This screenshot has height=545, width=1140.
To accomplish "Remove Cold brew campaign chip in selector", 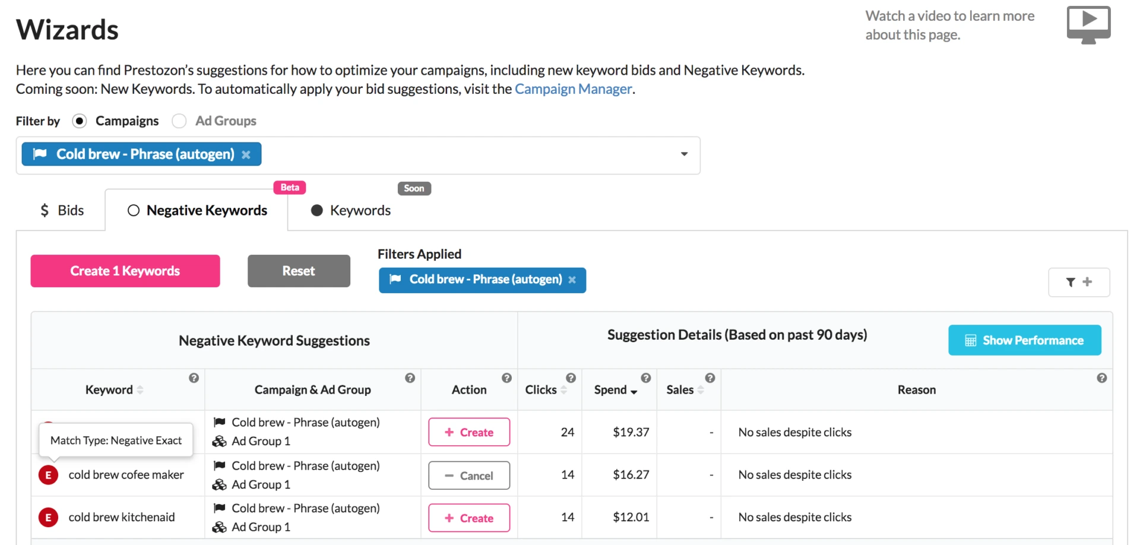I will point(246,154).
